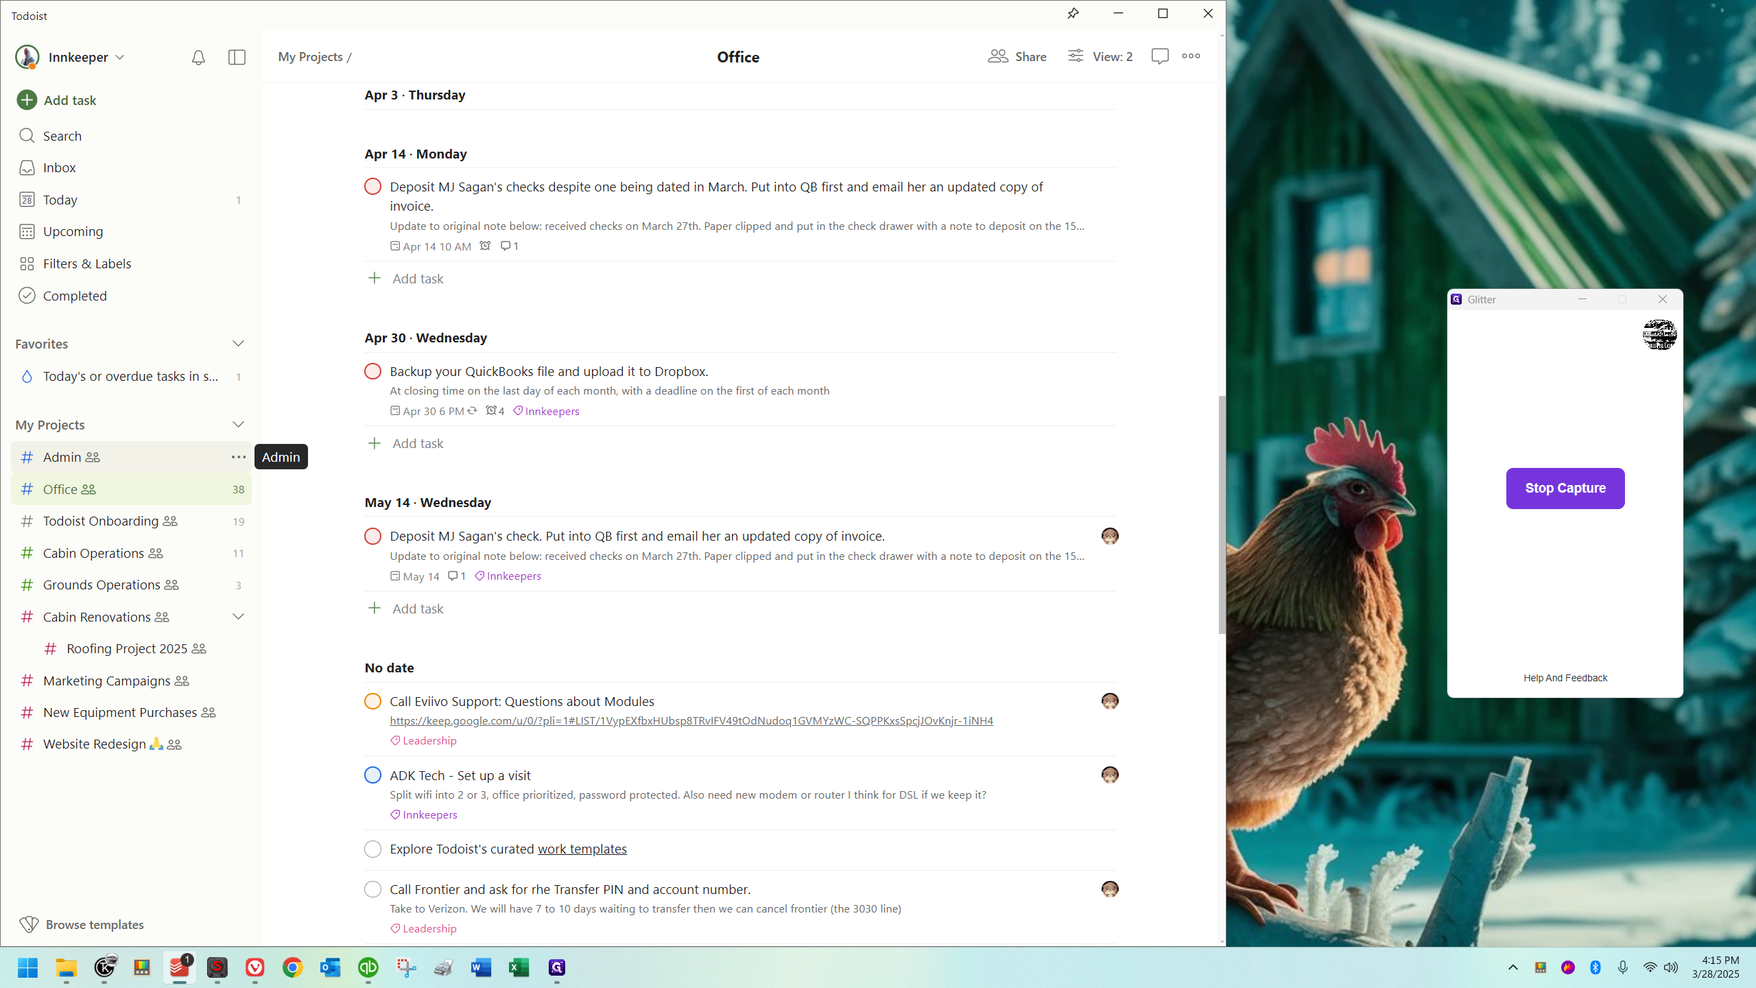1756x988 pixels.
Task: Click Innkeepers label on ADK Tech task
Action: click(x=424, y=814)
